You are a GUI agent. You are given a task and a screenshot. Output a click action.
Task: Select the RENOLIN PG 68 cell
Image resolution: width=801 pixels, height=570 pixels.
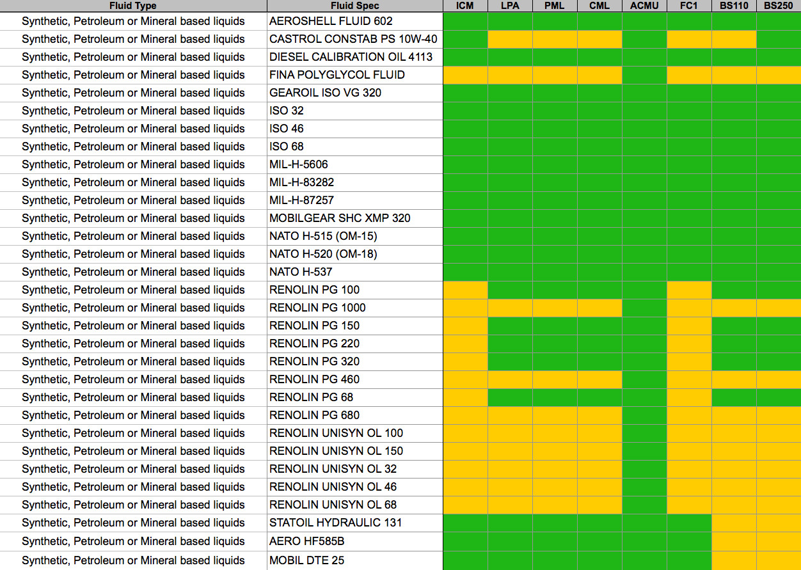355,397
